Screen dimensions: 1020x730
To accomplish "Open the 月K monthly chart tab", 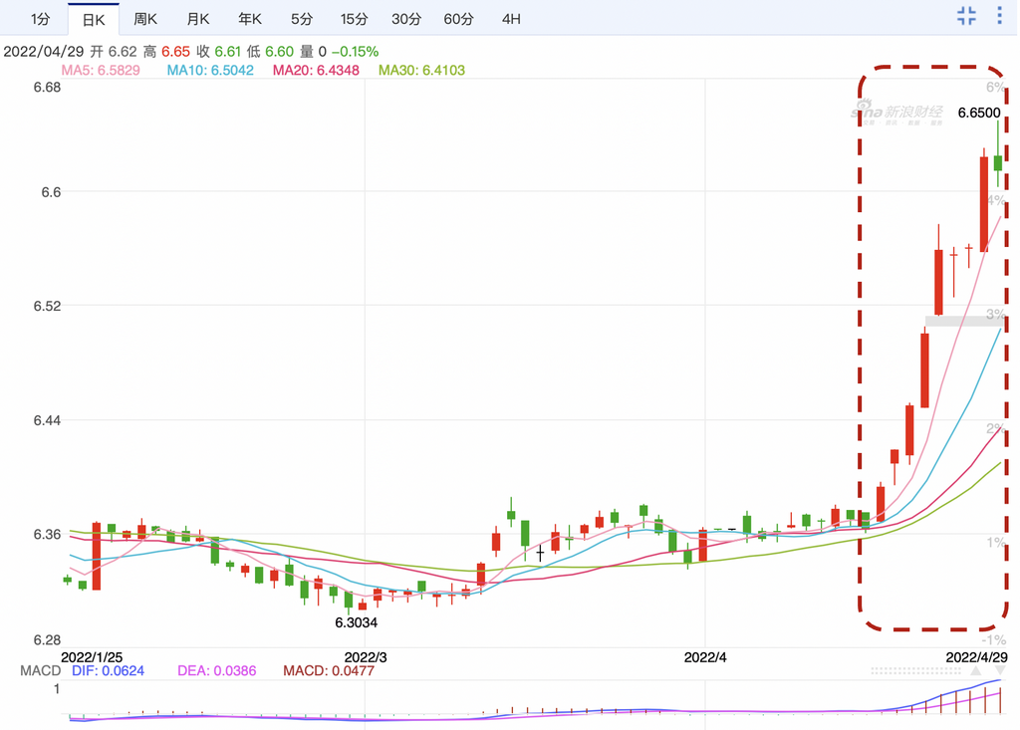I will click(x=198, y=19).
